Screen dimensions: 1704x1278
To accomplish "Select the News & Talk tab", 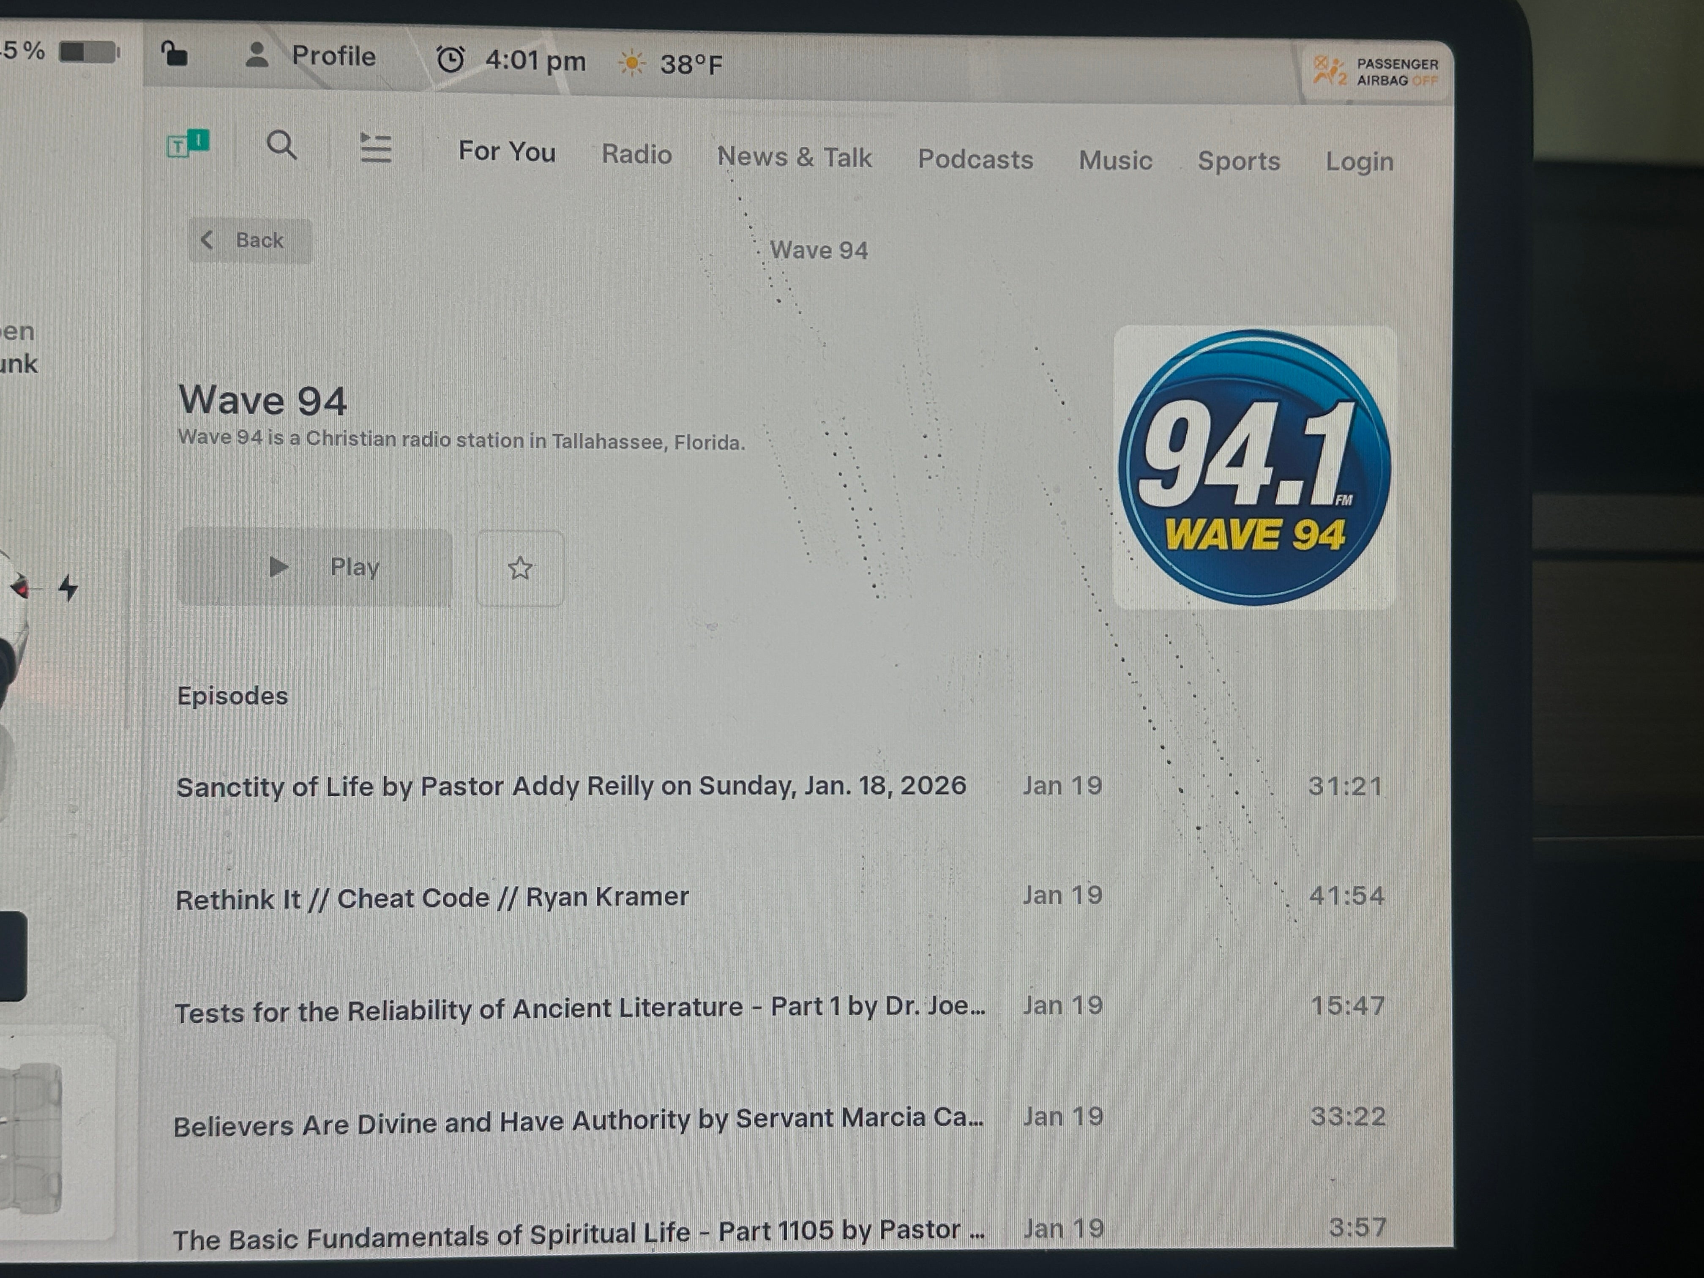I will tap(793, 157).
